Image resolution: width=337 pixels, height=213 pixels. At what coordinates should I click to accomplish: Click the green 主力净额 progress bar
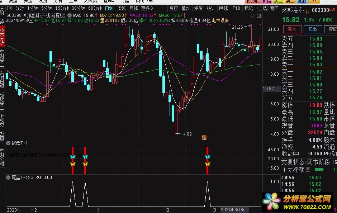[319, 170]
